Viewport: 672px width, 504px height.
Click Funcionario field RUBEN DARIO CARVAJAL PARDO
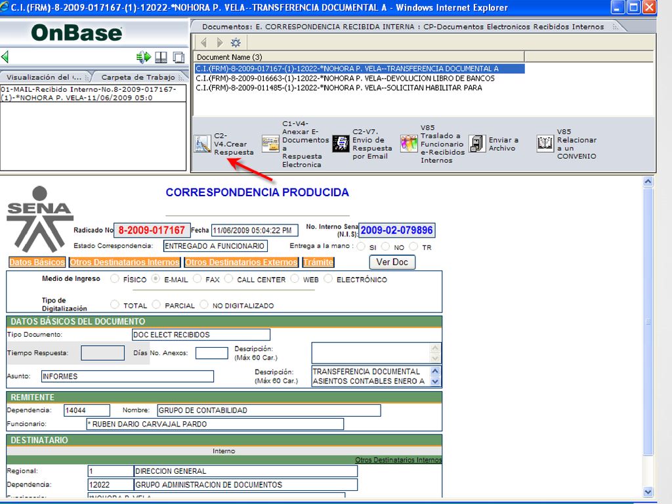click(215, 424)
